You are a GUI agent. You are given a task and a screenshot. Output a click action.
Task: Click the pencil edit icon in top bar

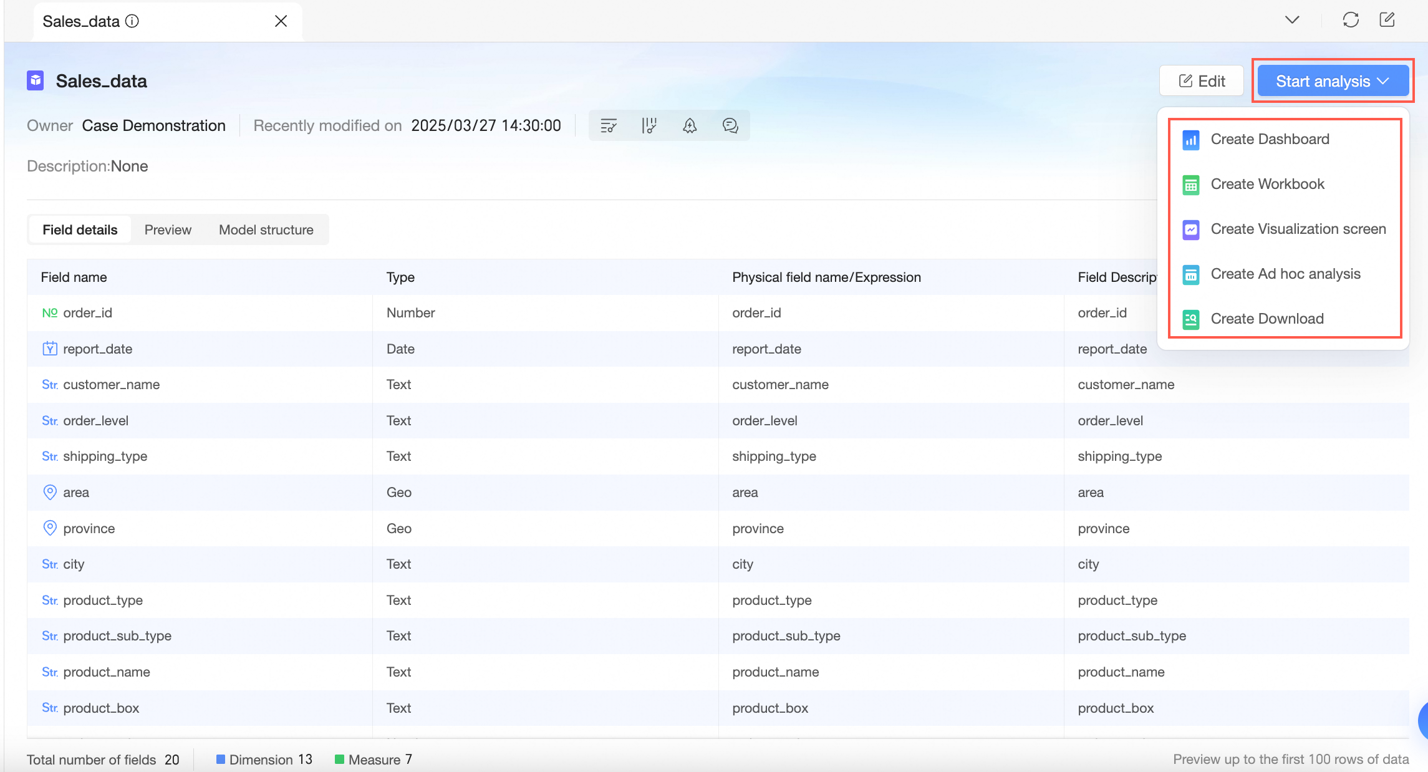click(1387, 20)
